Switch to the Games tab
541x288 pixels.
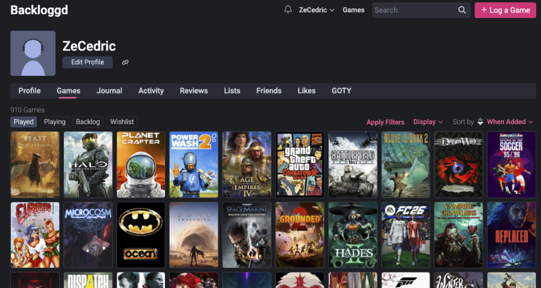click(x=68, y=91)
